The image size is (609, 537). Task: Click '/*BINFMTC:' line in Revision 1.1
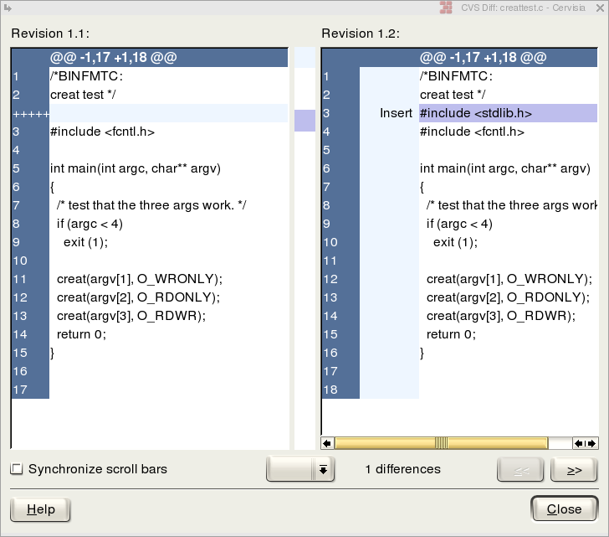(x=86, y=76)
